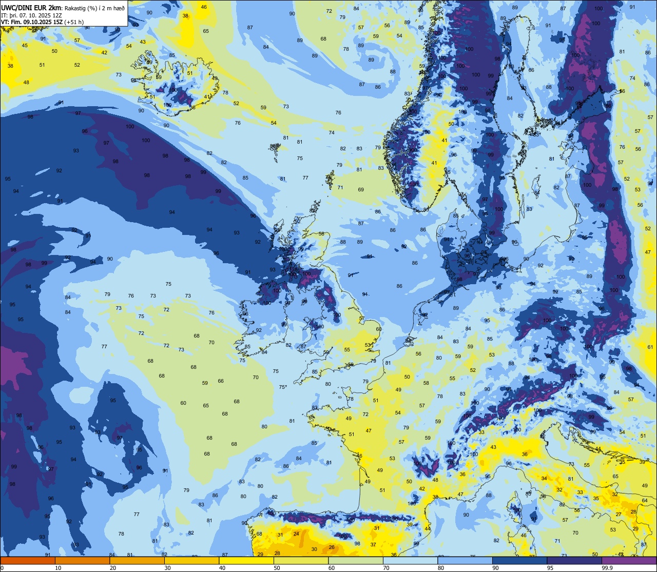
Task: Click the humidity value "24" over Spain
Action: point(296,534)
